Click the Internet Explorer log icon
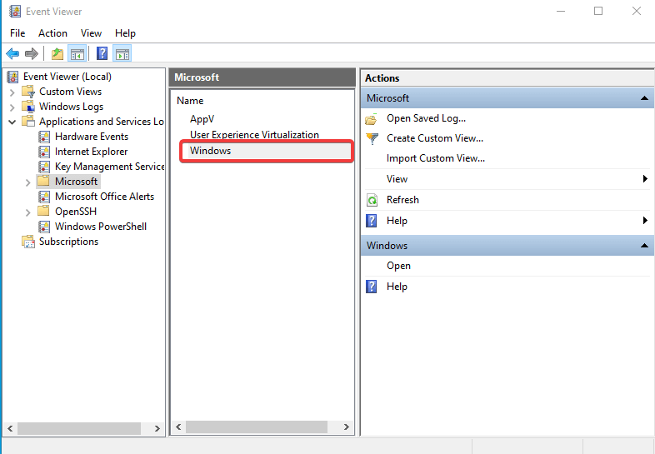655x454 pixels. coord(44,152)
